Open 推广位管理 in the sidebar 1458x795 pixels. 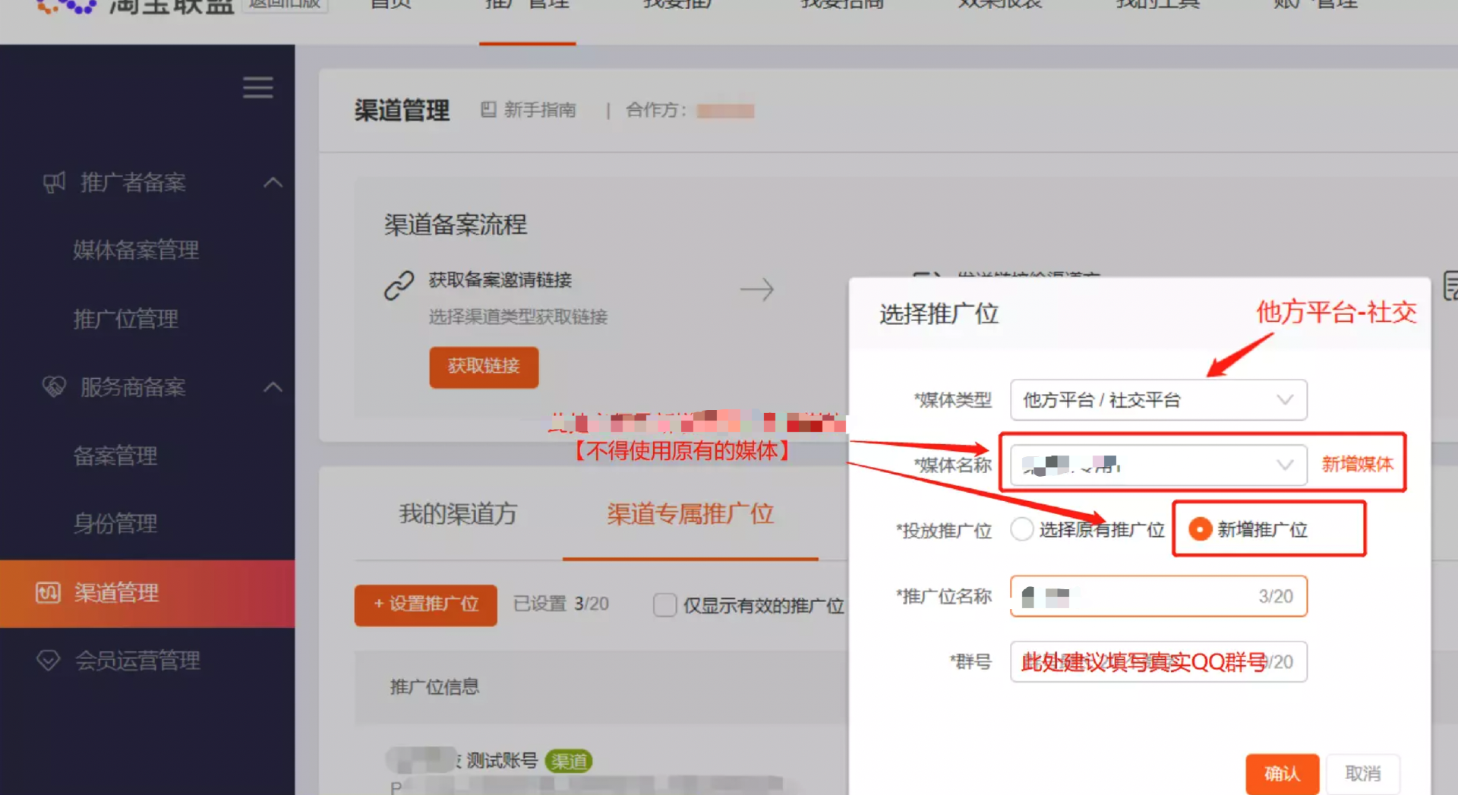pyautogui.click(x=125, y=319)
